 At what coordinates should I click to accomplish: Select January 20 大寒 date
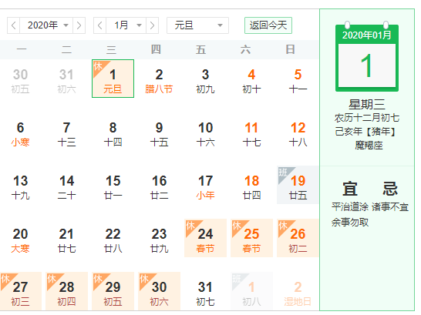[20, 238]
